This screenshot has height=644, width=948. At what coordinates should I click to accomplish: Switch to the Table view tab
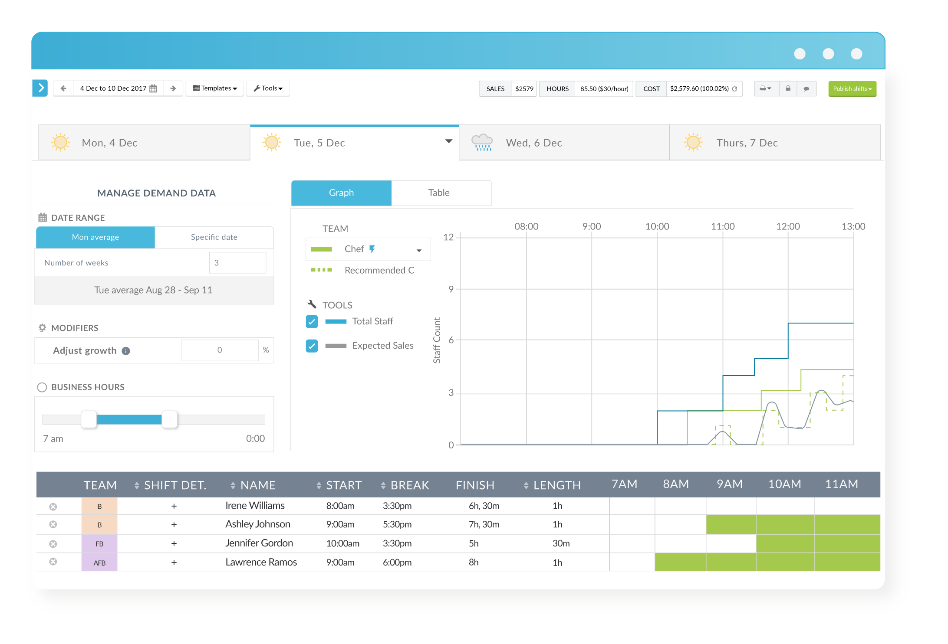pyautogui.click(x=439, y=193)
